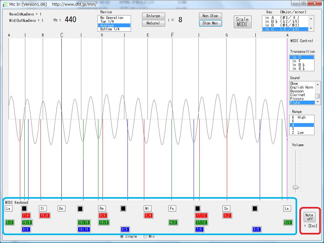The width and height of the screenshot is (324, 243).
Task: Click the green 4:3 ratio button
Action: click(x=173, y=222)
